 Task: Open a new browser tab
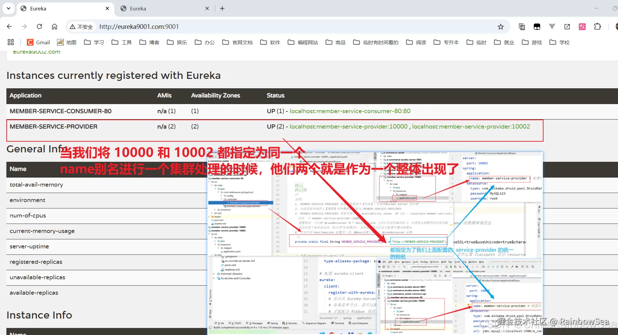click(x=222, y=8)
